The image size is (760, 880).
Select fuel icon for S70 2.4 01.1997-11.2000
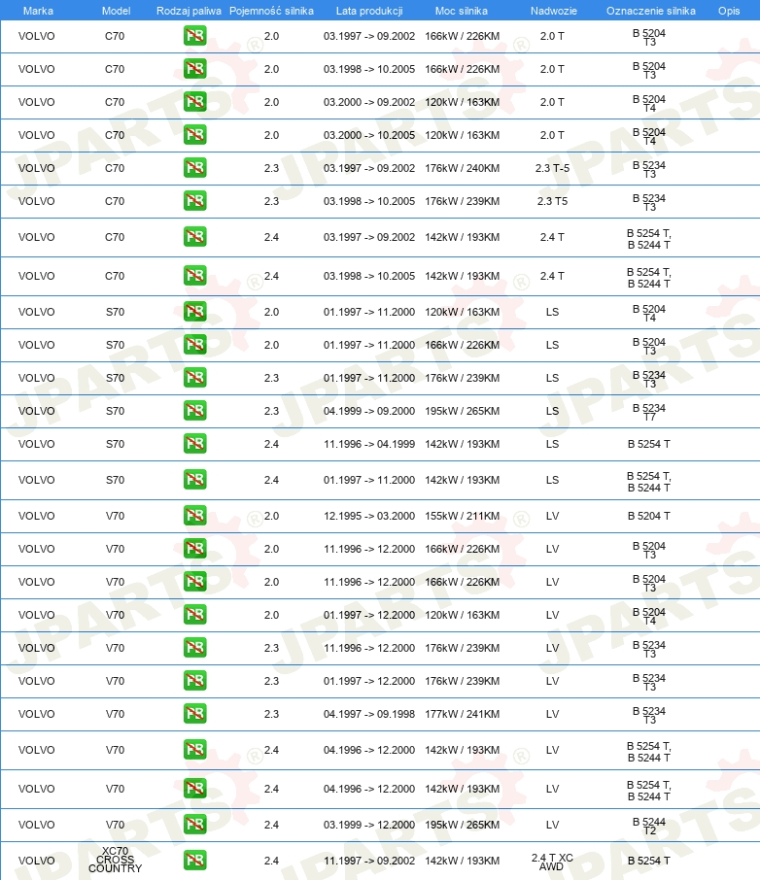(195, 480)
